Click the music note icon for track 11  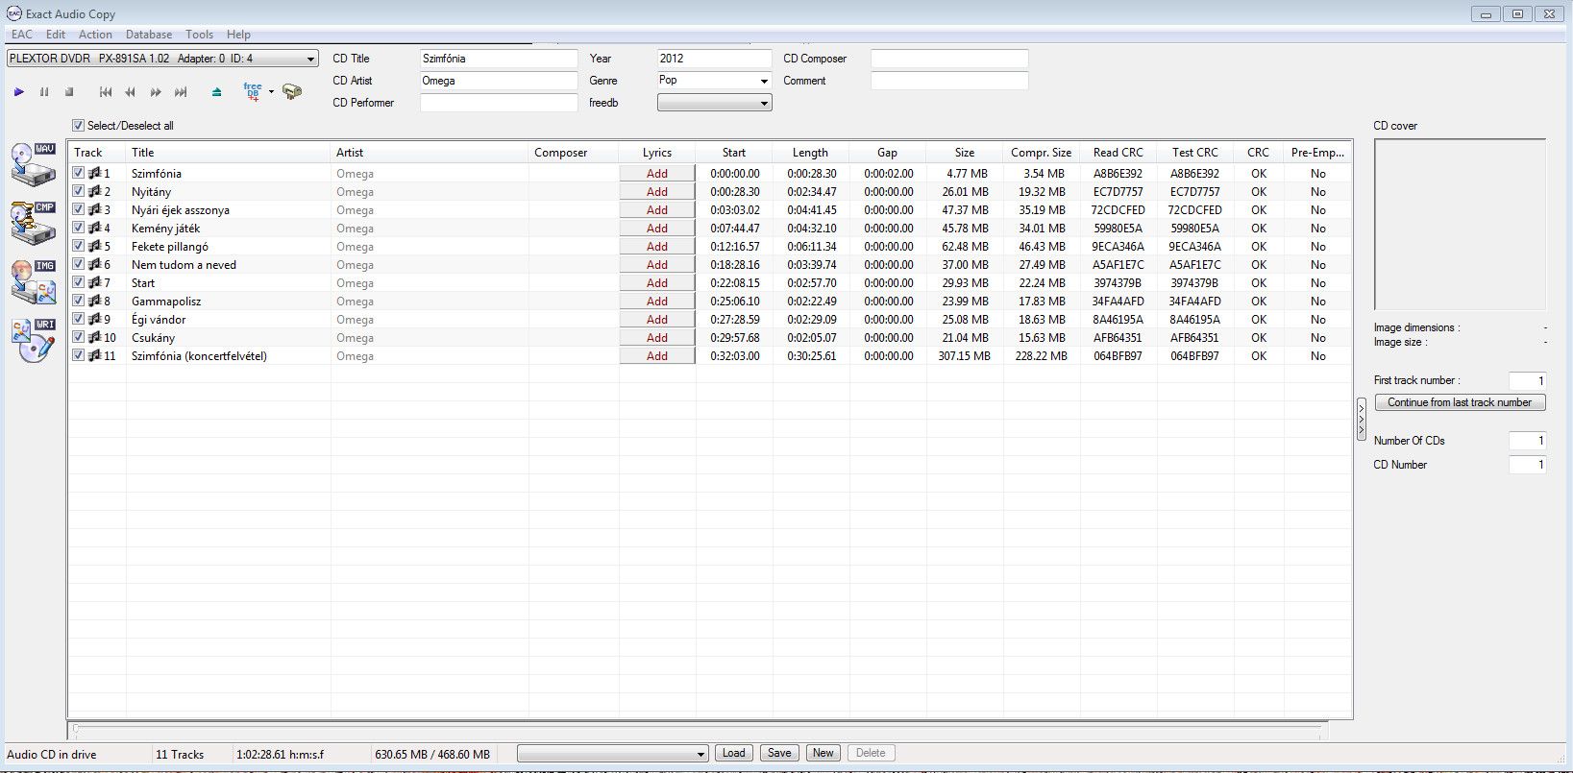pyautogui.click(x=94, y=356)
